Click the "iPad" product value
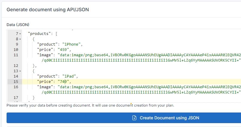 (x=69, y=76)
